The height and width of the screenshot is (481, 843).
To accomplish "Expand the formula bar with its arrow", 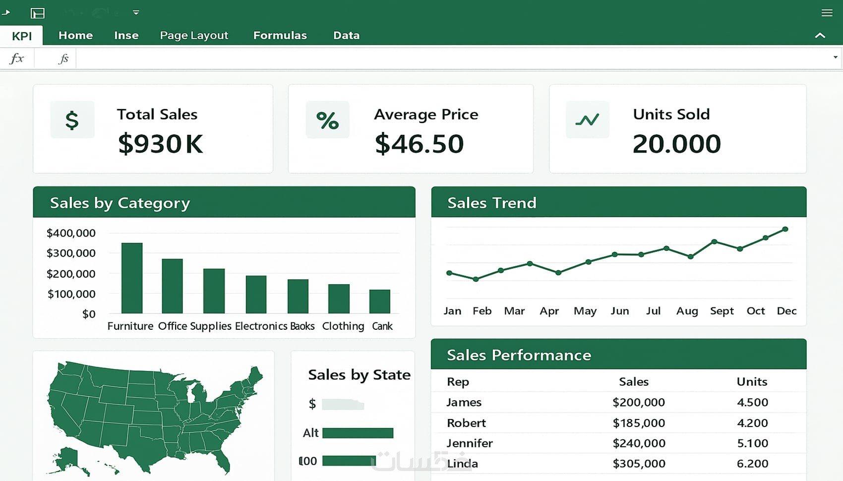I will tap(836, 58).
